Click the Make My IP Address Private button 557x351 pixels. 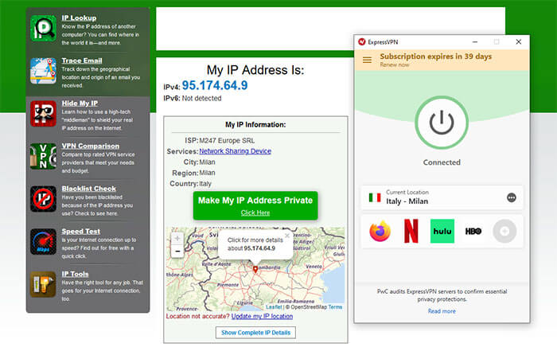pos(255,205)
